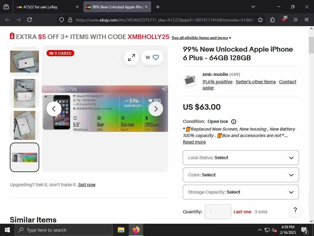314x236 pixels.
Task: Click the US $63.00 price
Action: coord(202,107)
